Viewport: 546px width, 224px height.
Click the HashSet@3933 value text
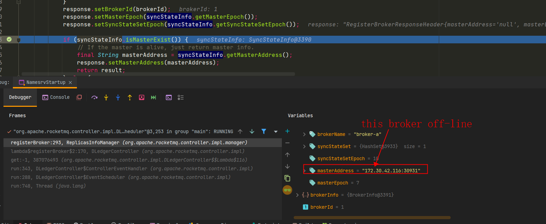379,146
